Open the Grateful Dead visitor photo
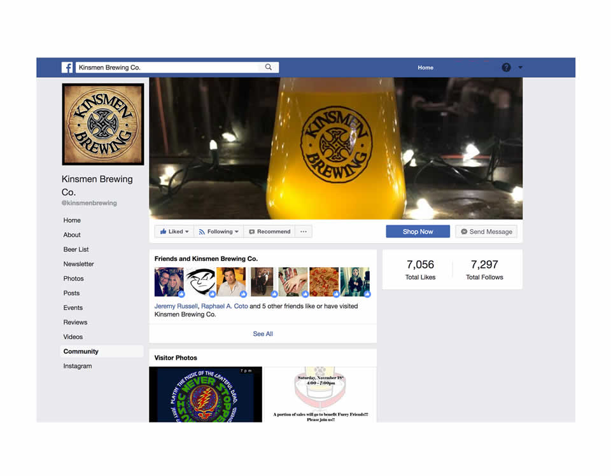Viewport: 611px width, 476px height. 206,394
